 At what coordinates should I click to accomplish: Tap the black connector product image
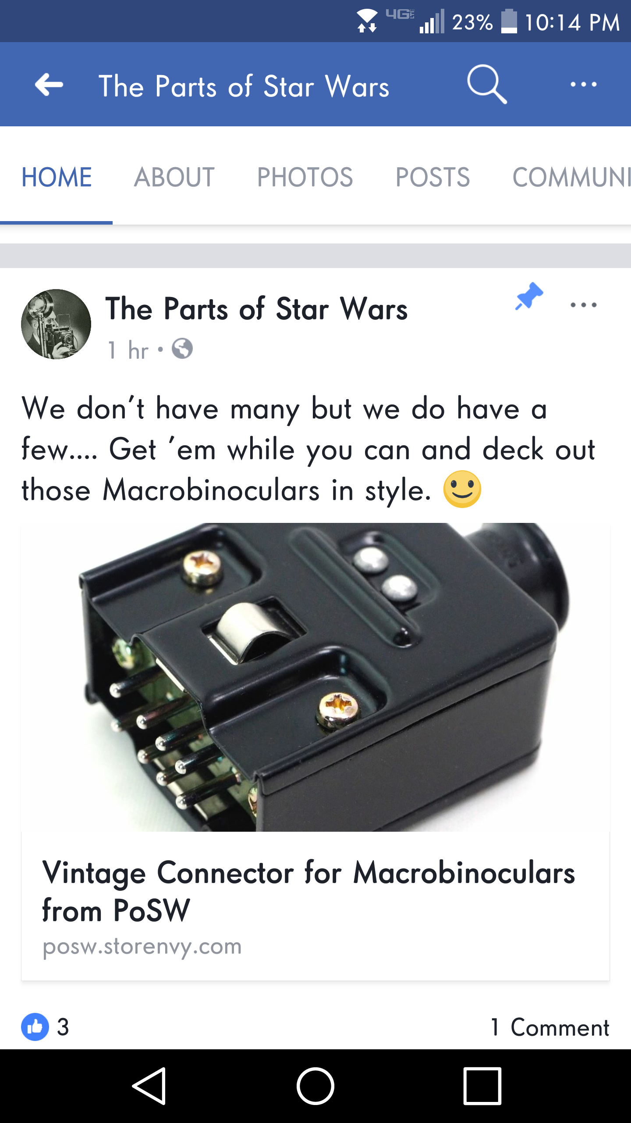pos(315,677)
